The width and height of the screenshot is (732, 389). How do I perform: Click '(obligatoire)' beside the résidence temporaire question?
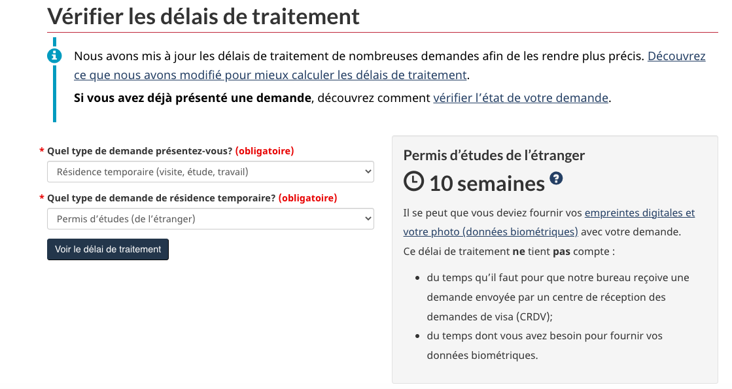tap(307, 197)
